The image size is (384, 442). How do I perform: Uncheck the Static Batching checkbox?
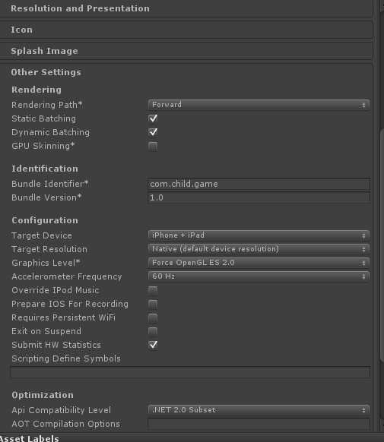[153, 118]
